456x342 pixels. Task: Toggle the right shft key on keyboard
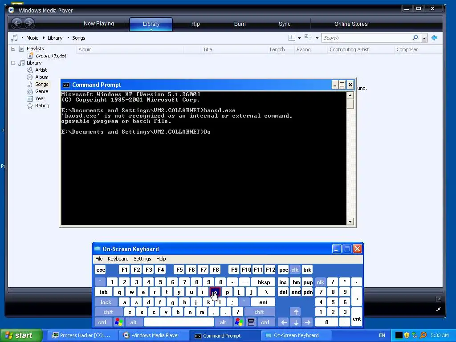click(x=259, y=312)
